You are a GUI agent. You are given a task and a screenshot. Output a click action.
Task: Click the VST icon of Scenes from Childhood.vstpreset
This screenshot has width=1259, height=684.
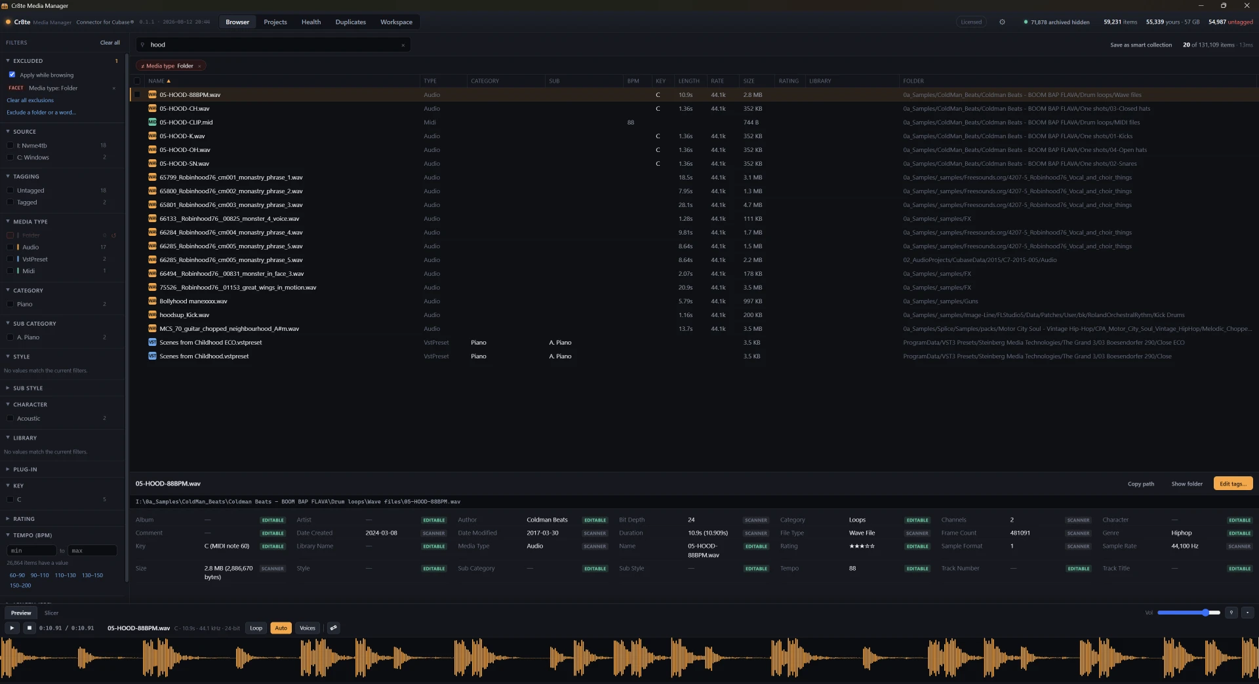coord(152,356)
